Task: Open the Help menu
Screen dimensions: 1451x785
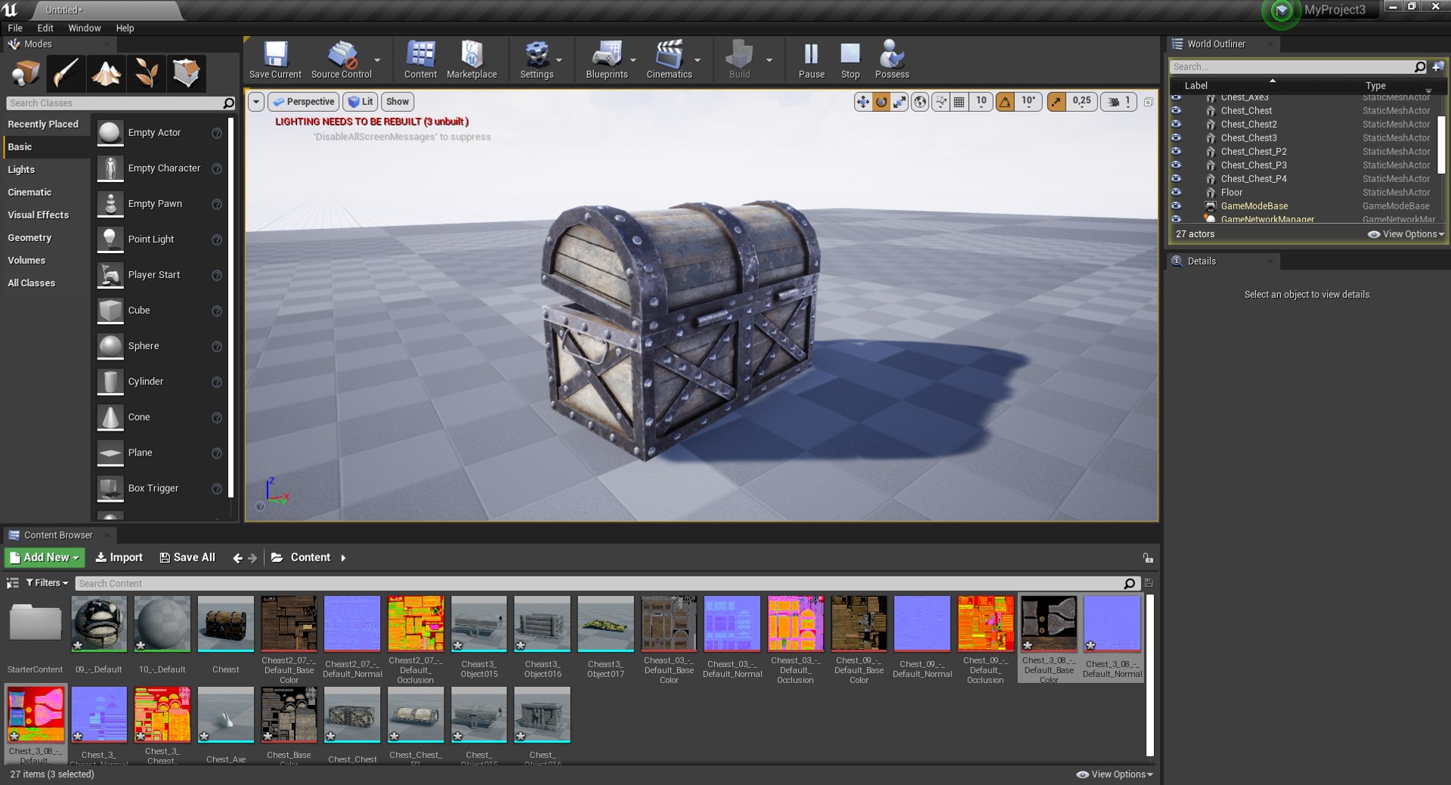Action: (x=125, y=28)
